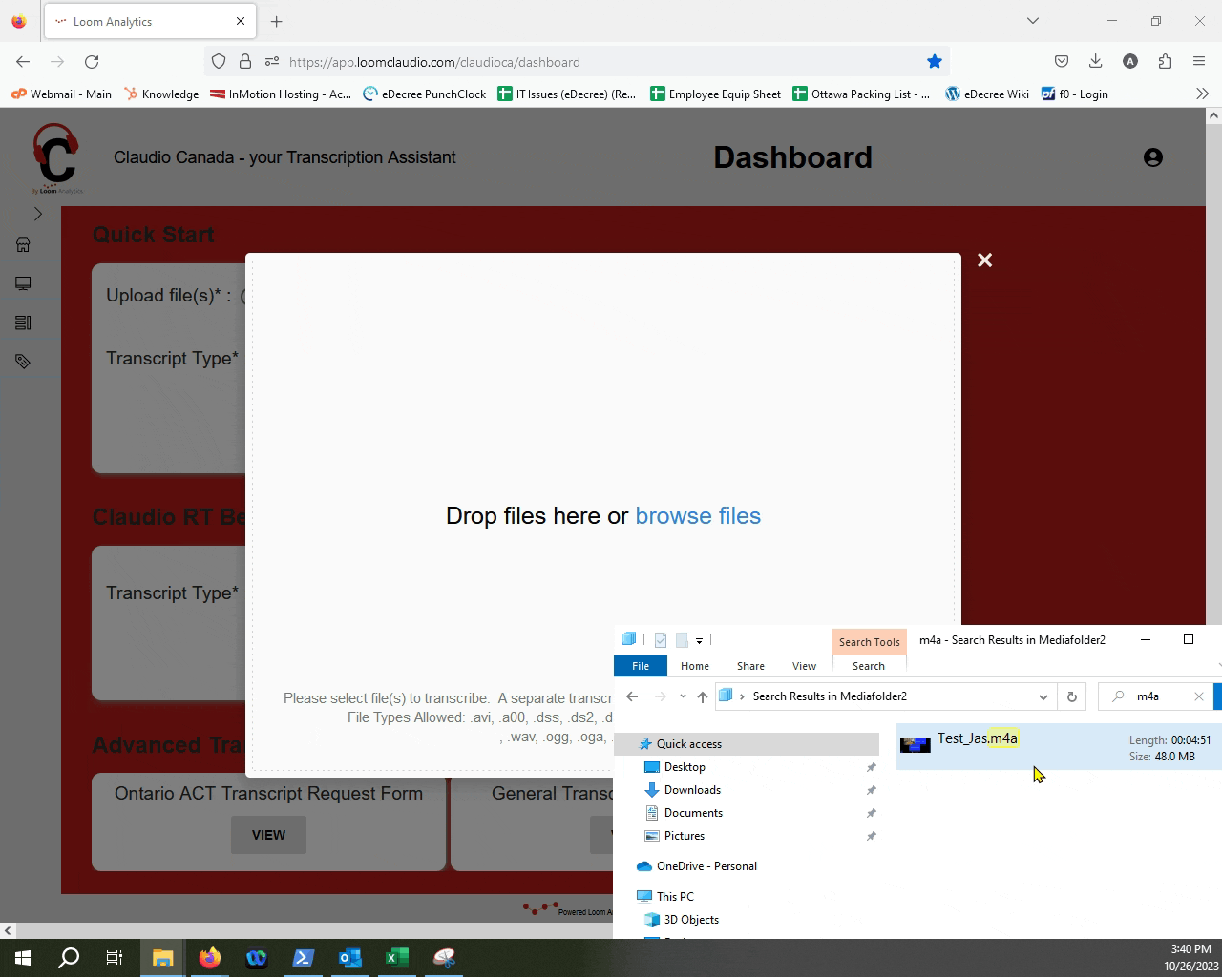This screenshot has height=977, width=1222.
Task: Reload the page in Firefox
Action: (92, 62)
